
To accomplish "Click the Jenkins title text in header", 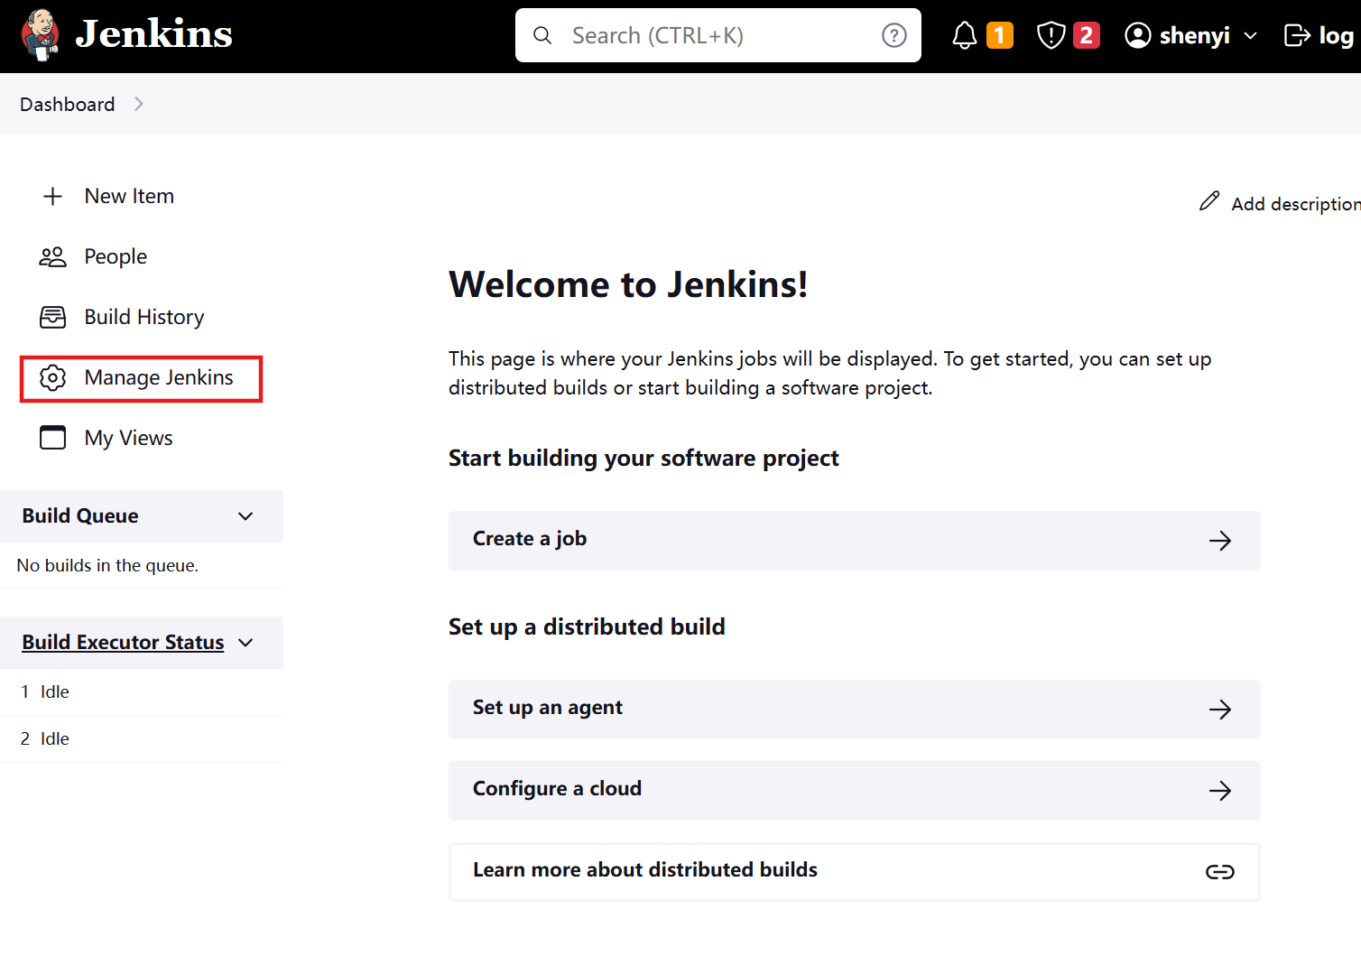I will [x=154, y=34].
